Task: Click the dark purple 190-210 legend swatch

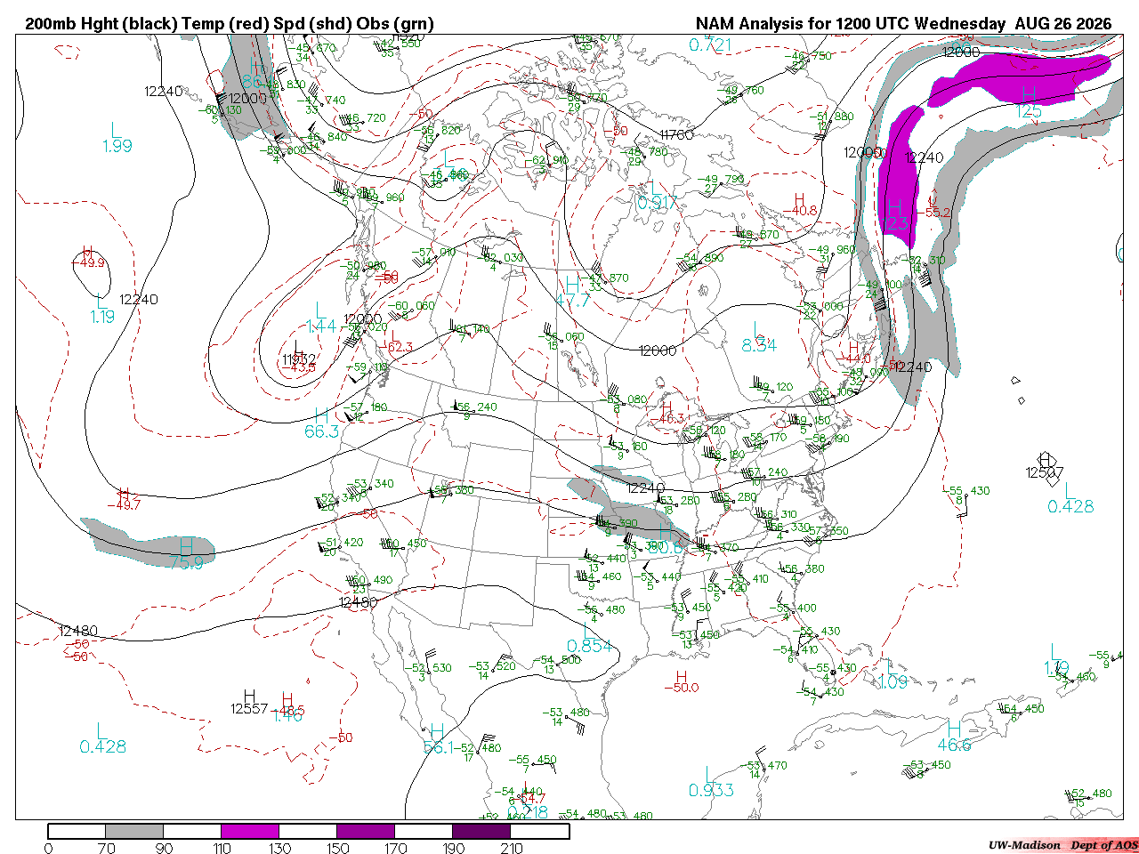Action: point(481,831)
